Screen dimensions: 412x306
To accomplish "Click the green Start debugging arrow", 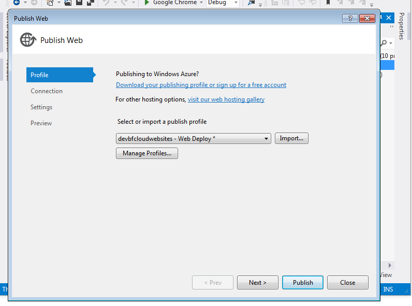I will [x=147, y=3].
